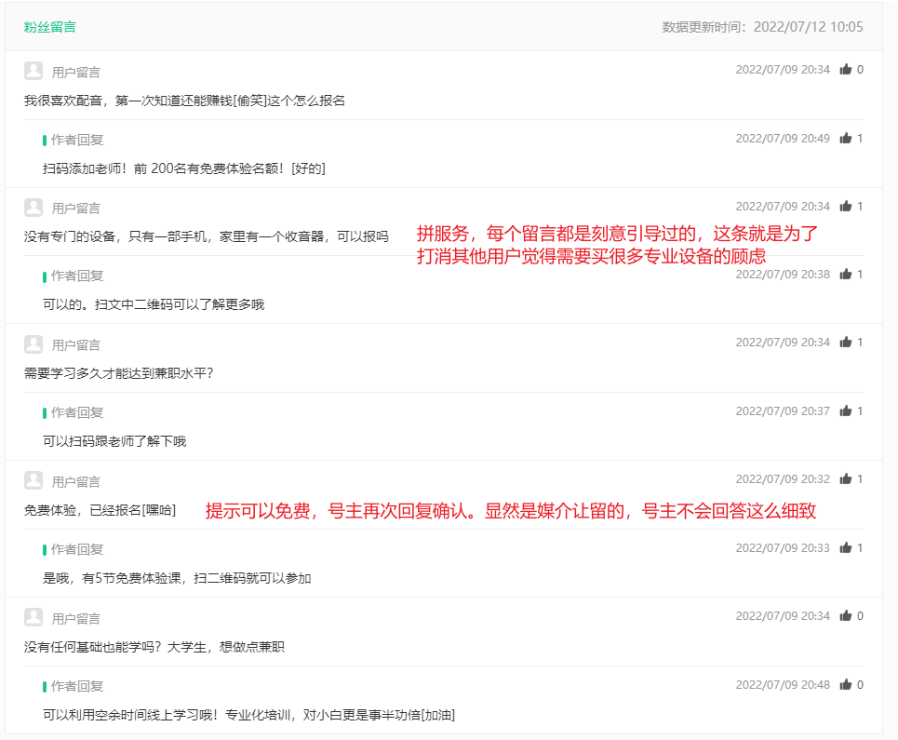Click thumbs-up on the 免费体验，已经报名 comment

click(x=845, y=478)
